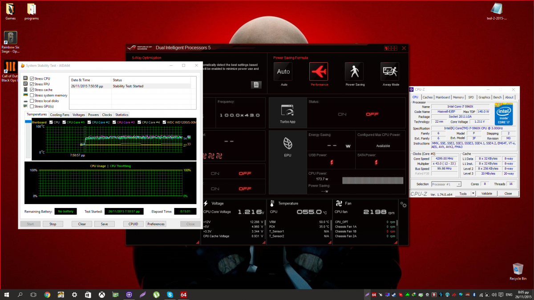Open the AIDA64 taskbar button
Image resolution: width=534 pixels, height=300 pixels.
pos(183,294)
